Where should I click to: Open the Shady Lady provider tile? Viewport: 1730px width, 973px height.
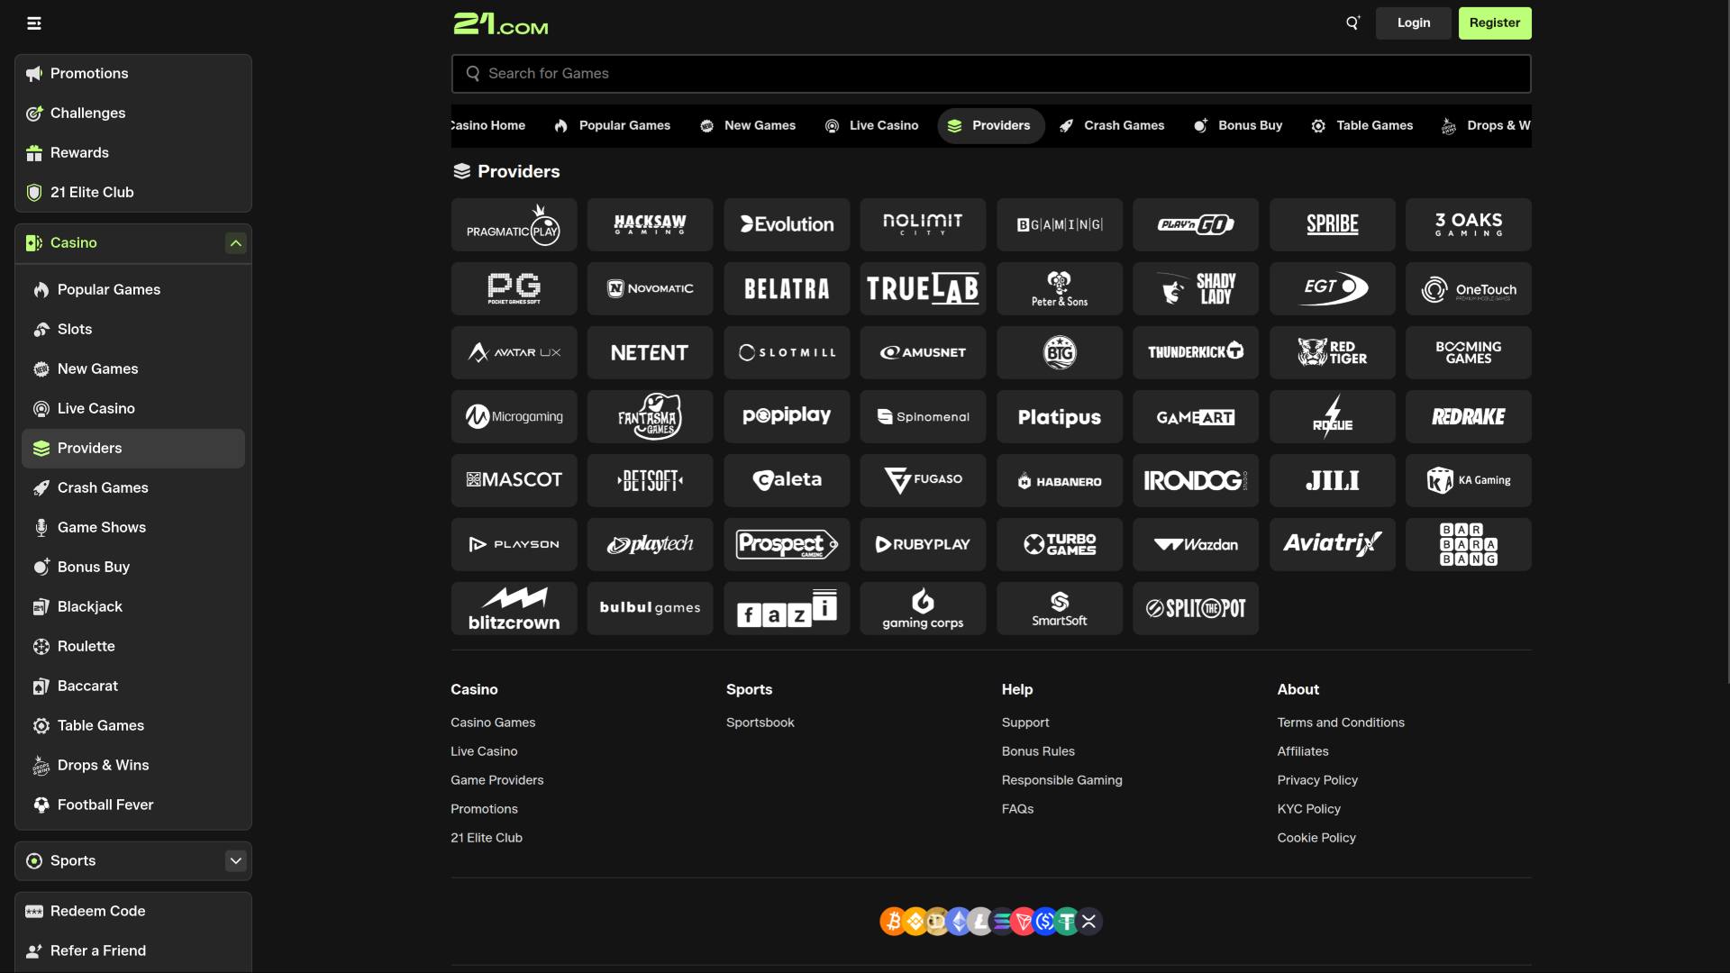click(1196, 288)
